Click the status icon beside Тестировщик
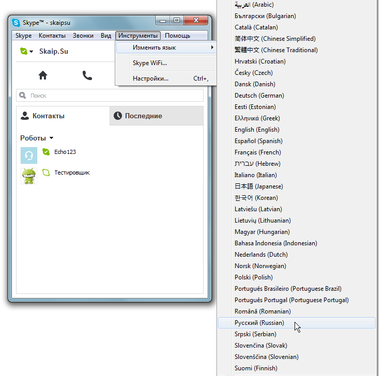The image size is (385, 376). point(45,173)
